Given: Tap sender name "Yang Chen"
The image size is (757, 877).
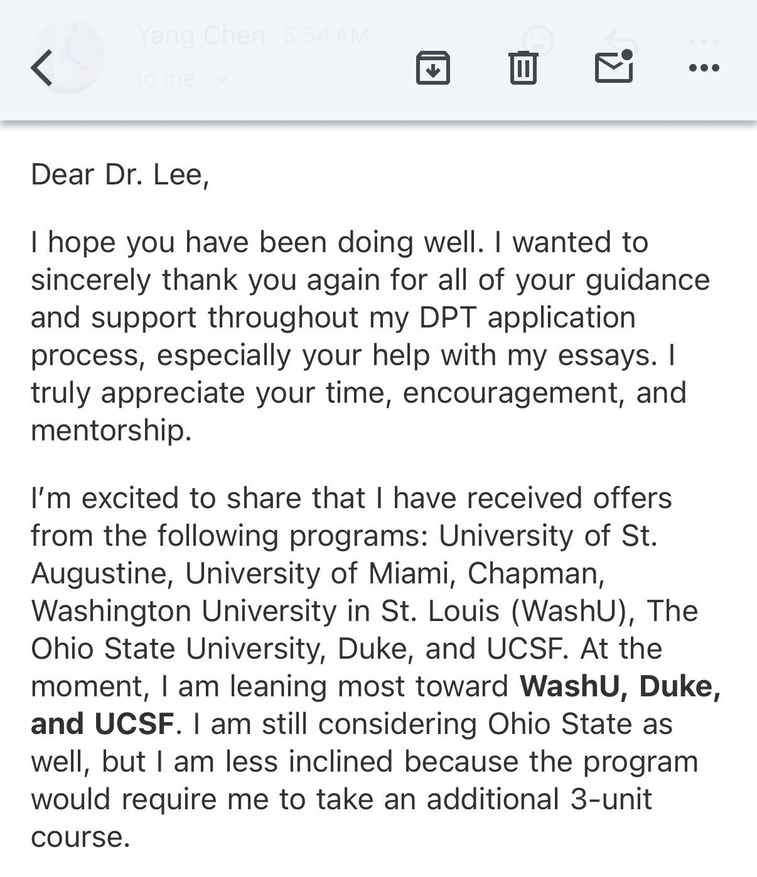Looking at the screenshot, I should [x=201, y=35].
